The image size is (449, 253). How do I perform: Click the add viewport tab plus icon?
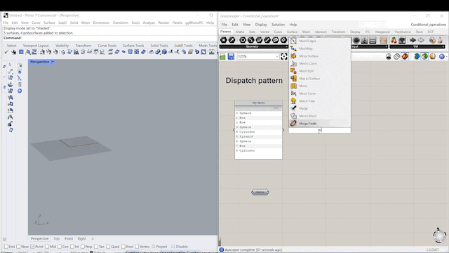(93, 239)
